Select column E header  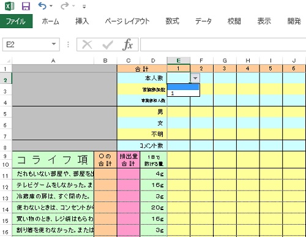click(x=179, y=61)
